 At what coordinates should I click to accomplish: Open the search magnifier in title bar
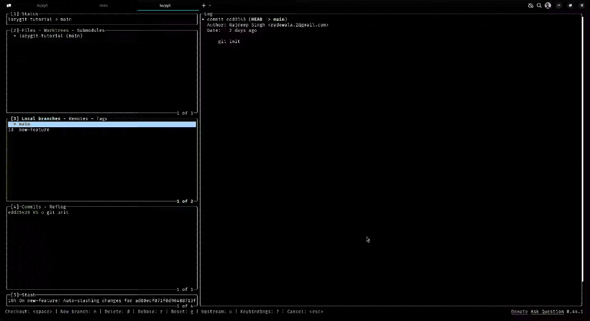click(539, 6)
